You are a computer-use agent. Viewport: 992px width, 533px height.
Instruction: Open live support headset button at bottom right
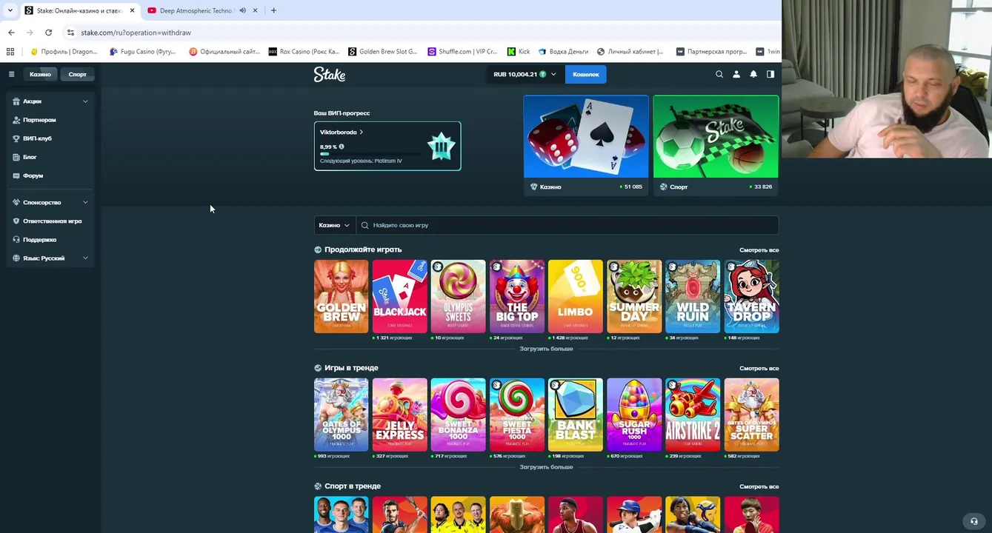pos(974,521)
